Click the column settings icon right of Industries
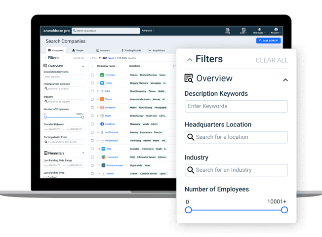The height and width of the screenshot is (237, 322). point(174,66)
